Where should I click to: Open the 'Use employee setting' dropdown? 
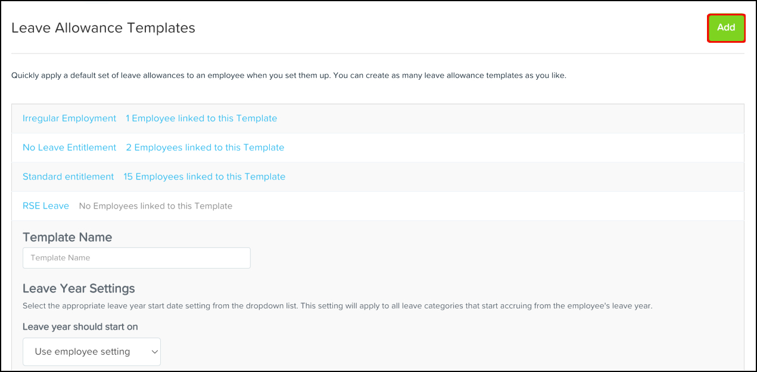click(91, 352)
